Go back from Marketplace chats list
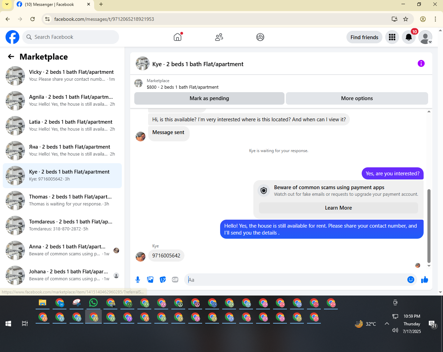The width and height of the screenshot is (443, 352). [11, 56]
